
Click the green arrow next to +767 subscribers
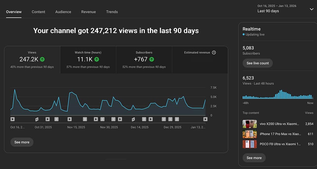[152, 59]
